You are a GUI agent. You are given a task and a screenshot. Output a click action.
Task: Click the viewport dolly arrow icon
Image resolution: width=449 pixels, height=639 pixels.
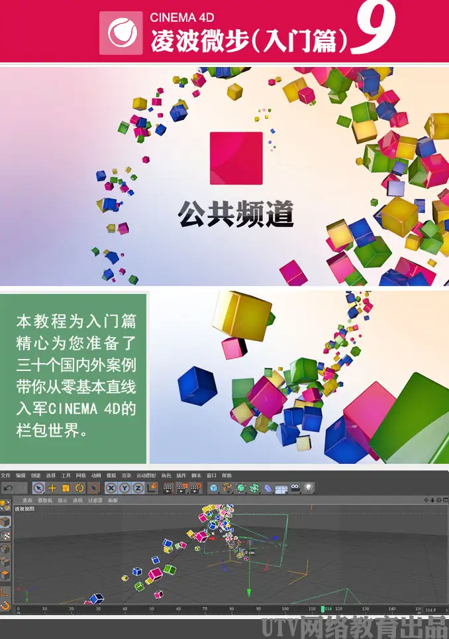pos(432,500)
